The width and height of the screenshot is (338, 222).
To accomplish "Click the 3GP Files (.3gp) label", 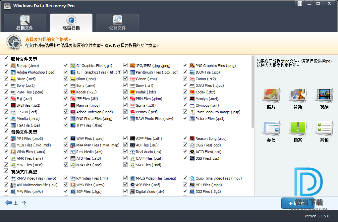I will pos(89,192).
